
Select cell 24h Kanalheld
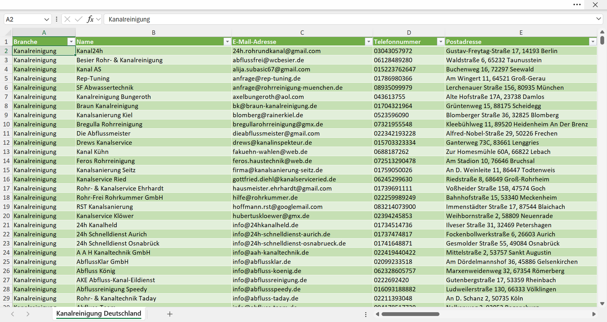[153, 225]
